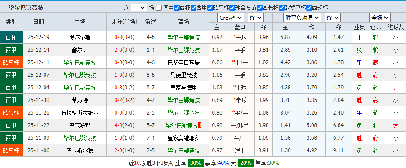
Task: Click the 角球 column header
Action: point(151,22)
